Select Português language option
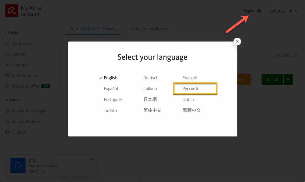305x182 pixels. coord(113,100)
